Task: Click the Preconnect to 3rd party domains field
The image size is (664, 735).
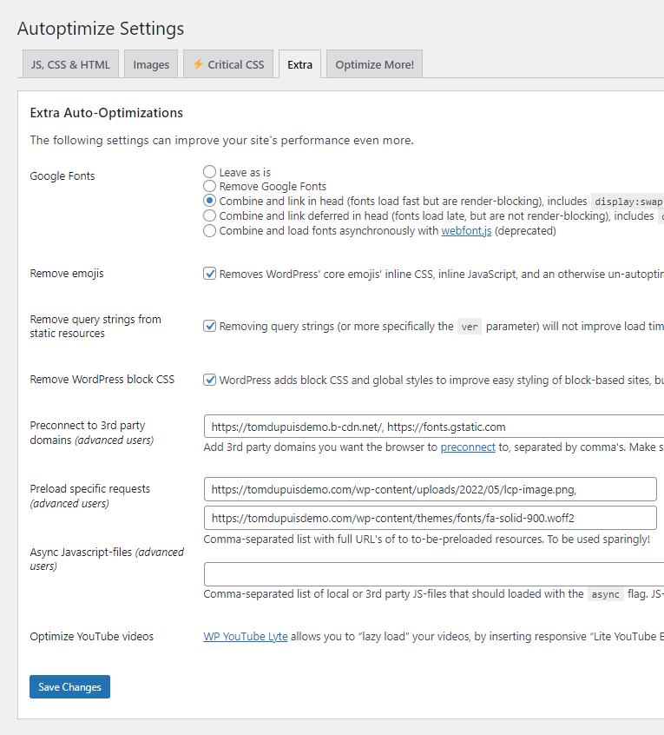Action: coord(434,427)
